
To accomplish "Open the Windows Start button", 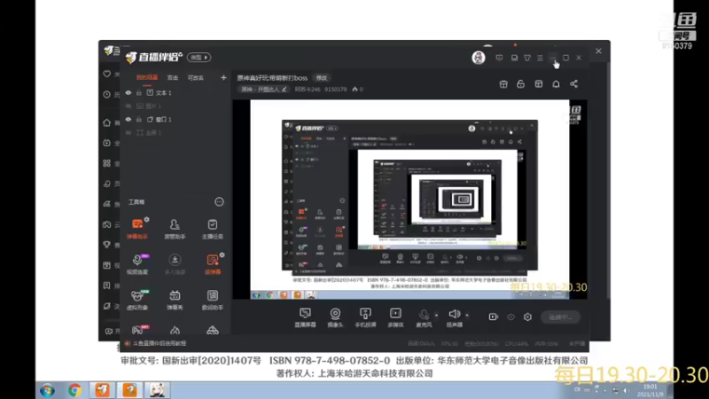I will click(47, 390).
